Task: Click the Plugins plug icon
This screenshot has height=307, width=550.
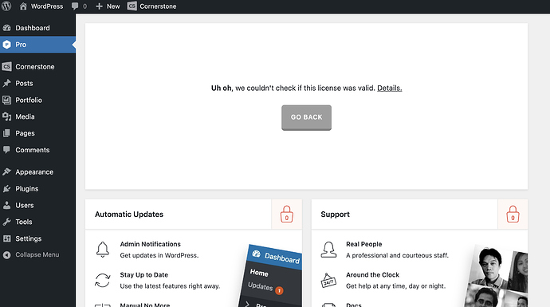Action: pyautogui.click(x=6, y=189)
